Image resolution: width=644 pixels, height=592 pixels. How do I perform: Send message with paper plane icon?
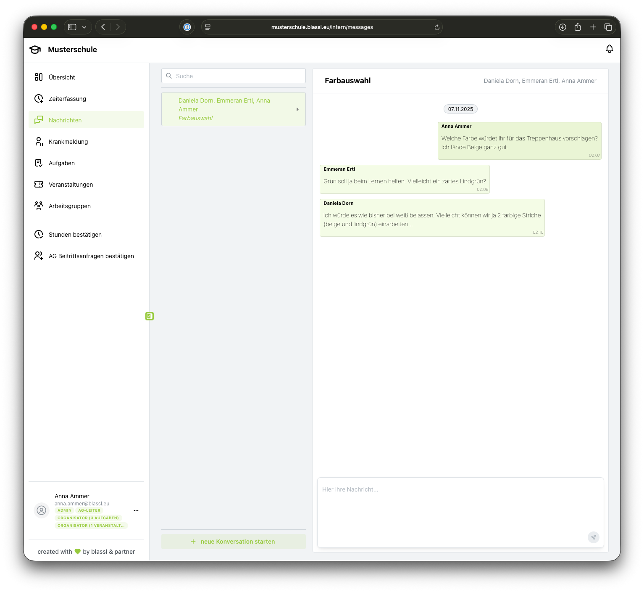coord(593,537)
